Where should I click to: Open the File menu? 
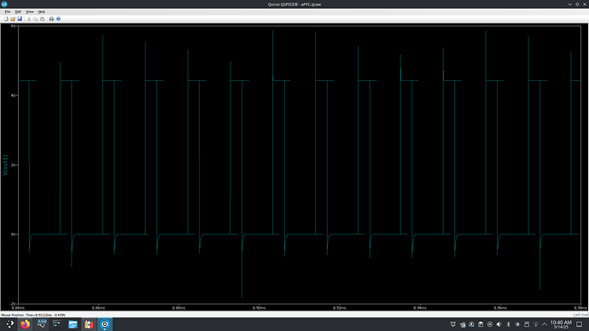[8, 12]
